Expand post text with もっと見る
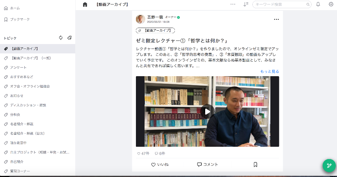 [270, 71]
